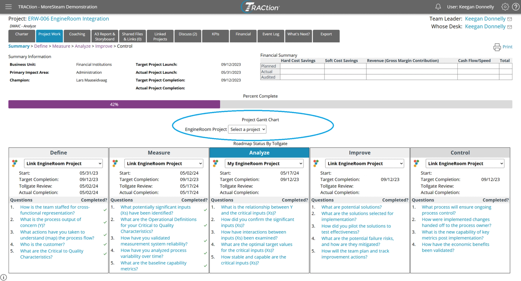Open the A3 Report & Storyboard tab
This screenshot has height=281, width=521.
point(105,36)
